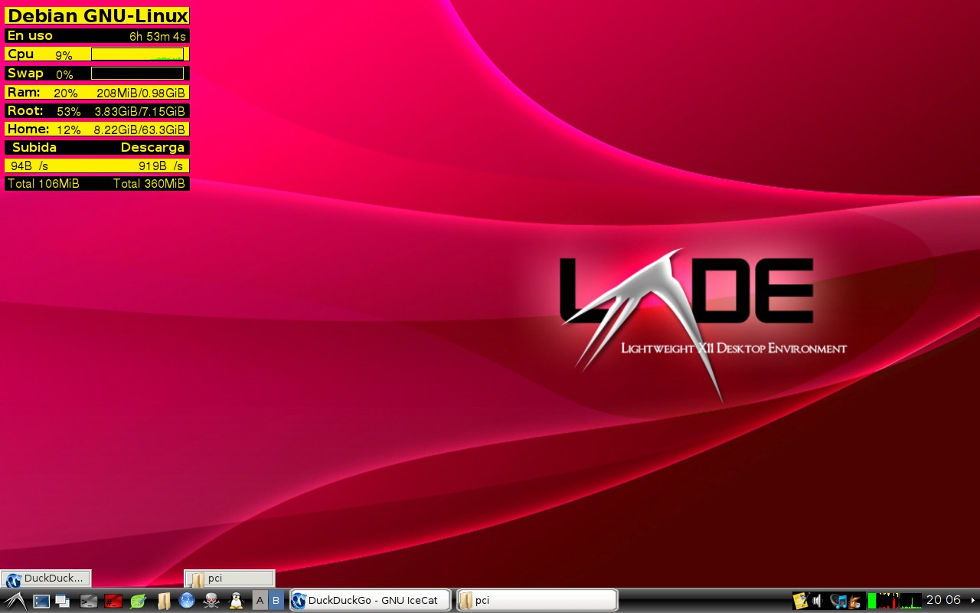
Task: Open the aMule donkey tray icon
Action: tap(855, 602)
